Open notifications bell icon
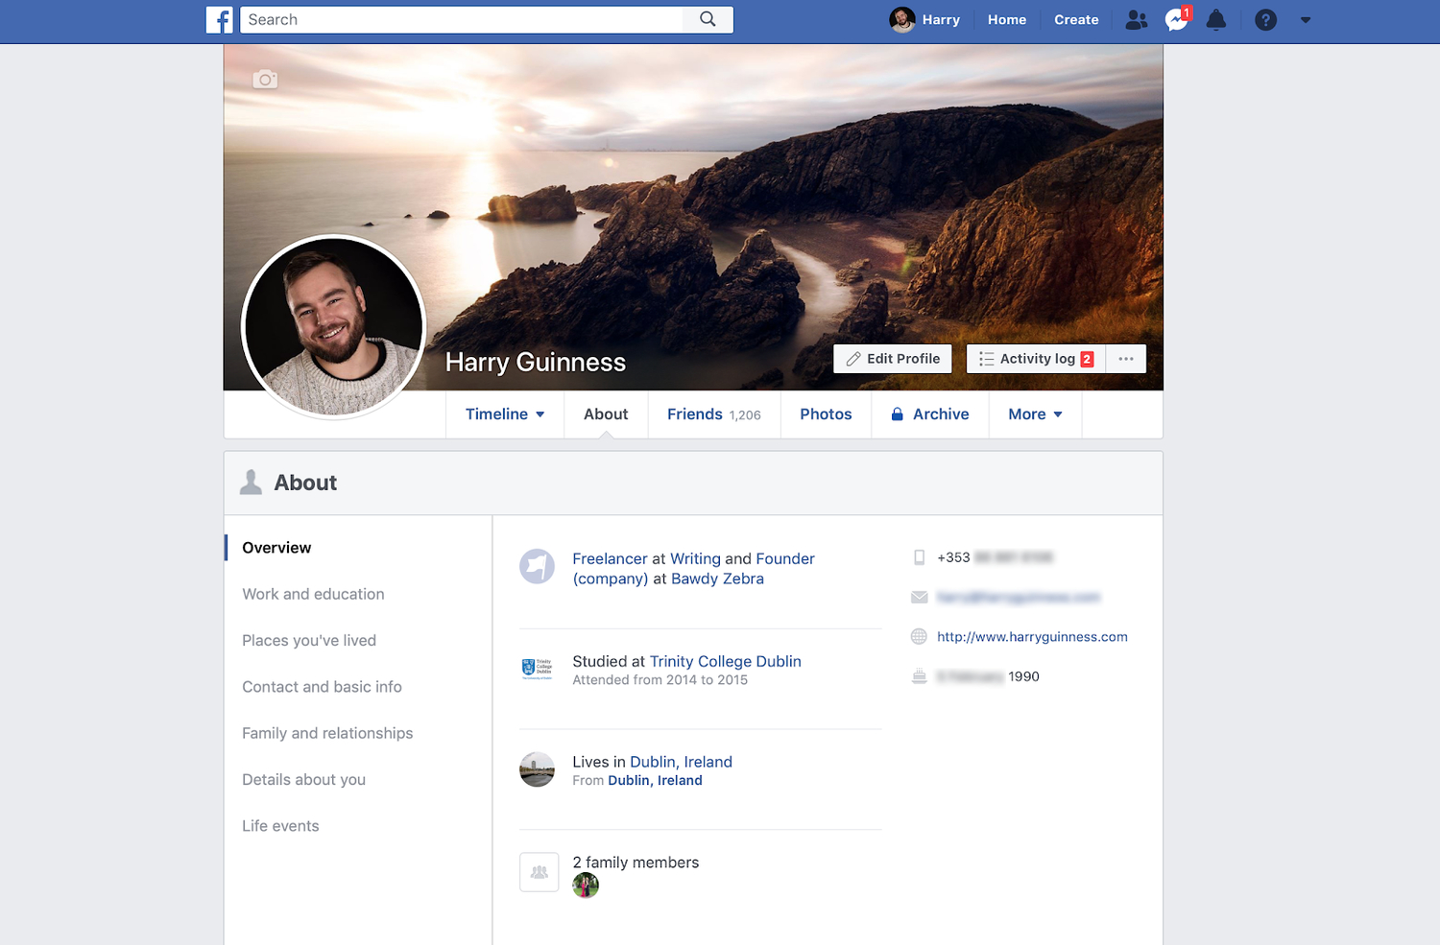Viewport: 1440px width, 945px height. [x=1216, y=20]
